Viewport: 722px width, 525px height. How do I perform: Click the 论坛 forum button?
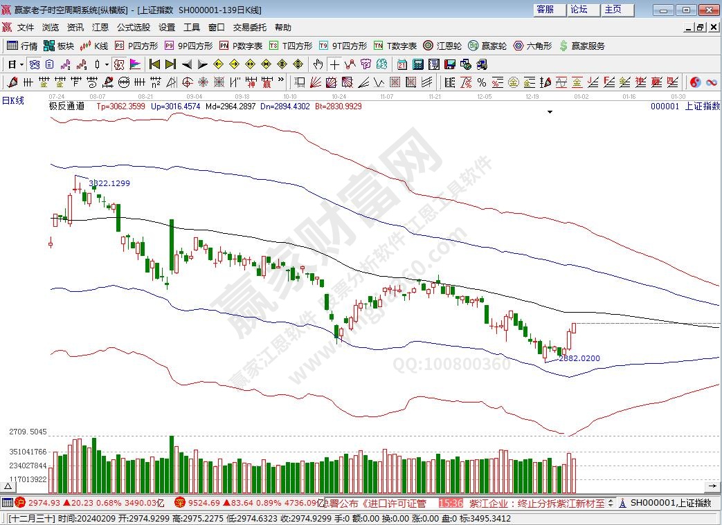tap(579, 9)
